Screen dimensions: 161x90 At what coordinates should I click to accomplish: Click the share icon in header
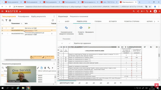pyautogui.click(x=138, y=11)
